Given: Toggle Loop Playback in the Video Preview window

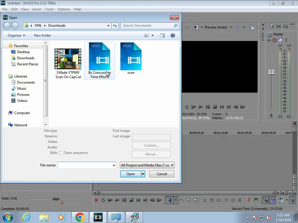Looking at the screenshot, I should [187, 107].
